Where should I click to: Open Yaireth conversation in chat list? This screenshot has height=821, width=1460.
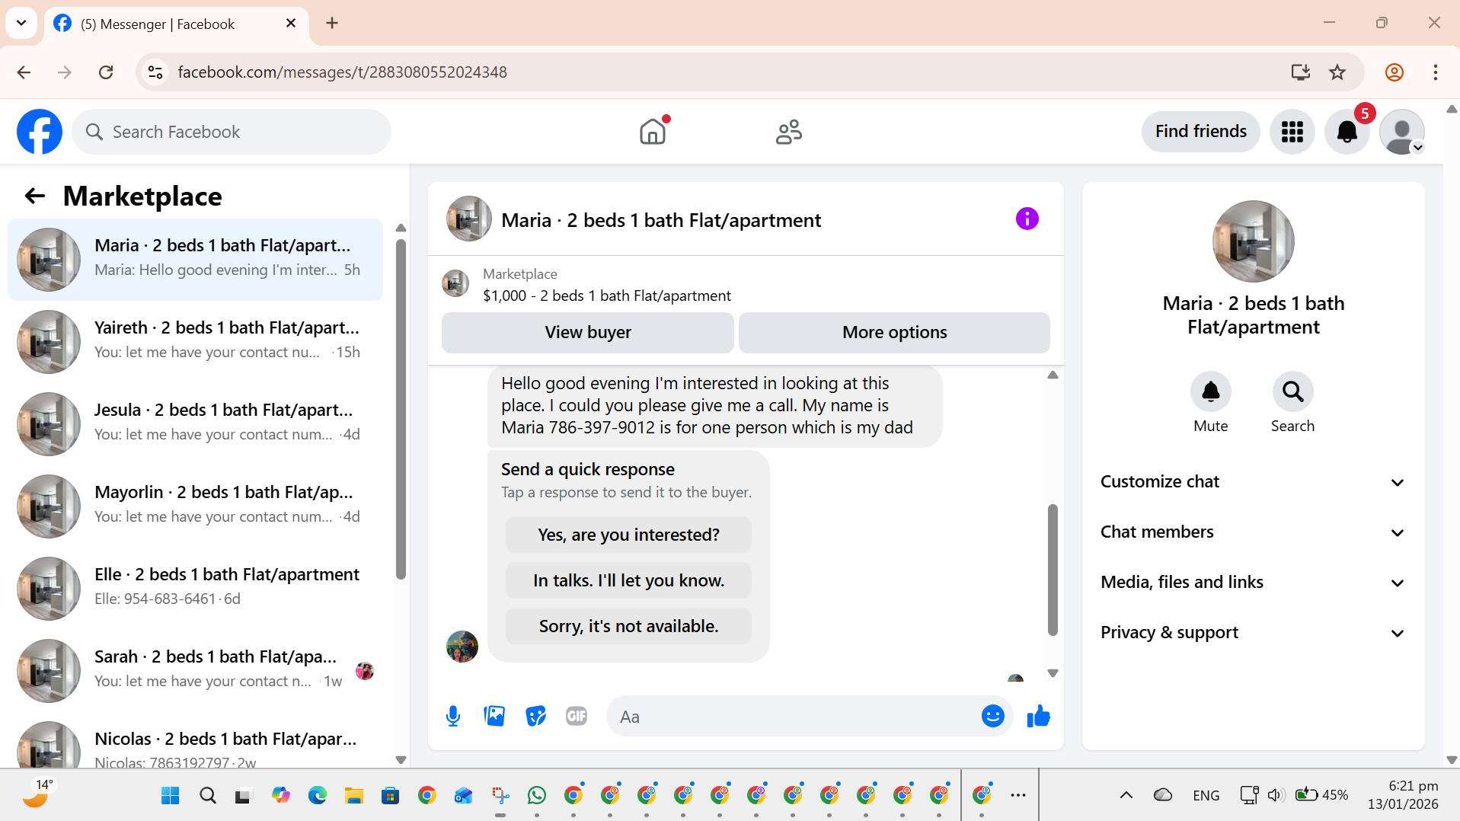[x=195, y=342]
